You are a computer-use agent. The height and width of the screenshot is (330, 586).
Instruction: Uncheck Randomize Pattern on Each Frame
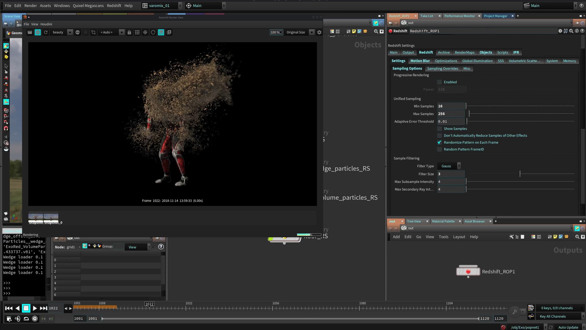coord(440,143)
